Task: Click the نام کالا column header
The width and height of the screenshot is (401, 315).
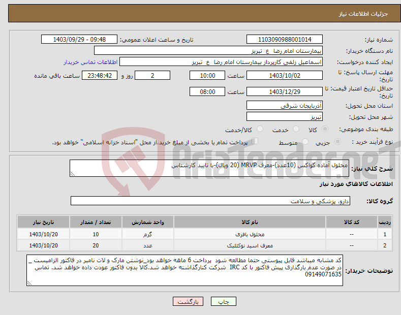Action: tap(250, 222)
